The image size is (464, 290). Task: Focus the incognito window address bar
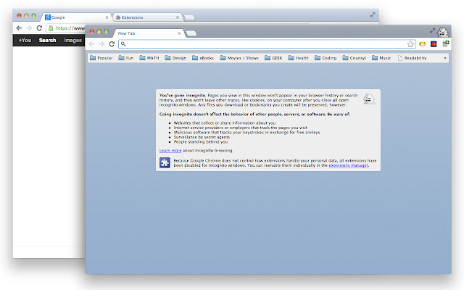[x=267, y=44]
